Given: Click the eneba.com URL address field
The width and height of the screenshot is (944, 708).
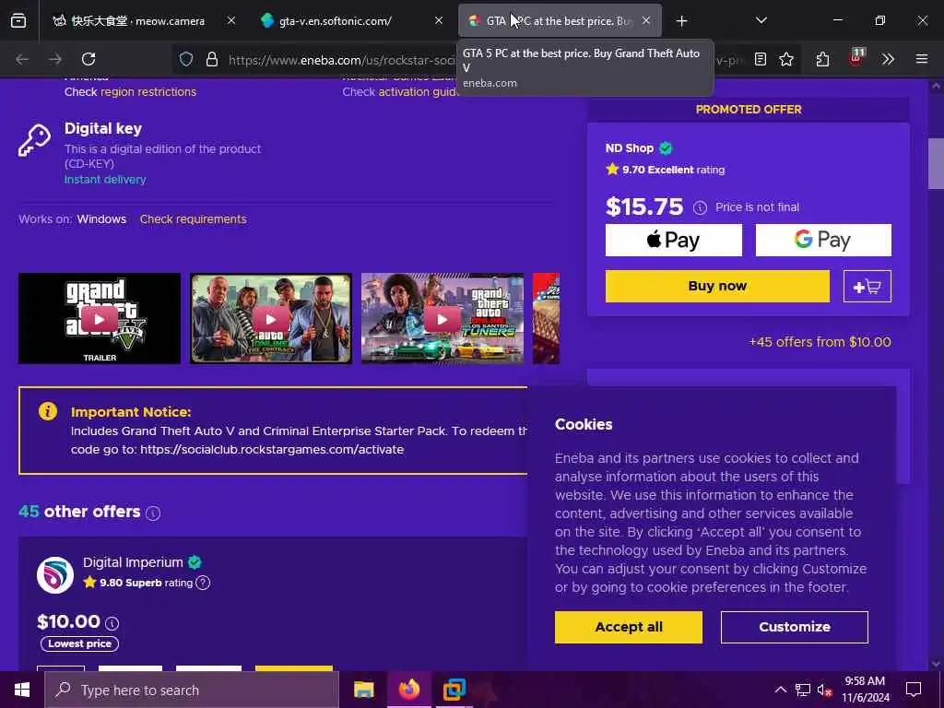Looking at the screenshot, I should coord(341,60).
